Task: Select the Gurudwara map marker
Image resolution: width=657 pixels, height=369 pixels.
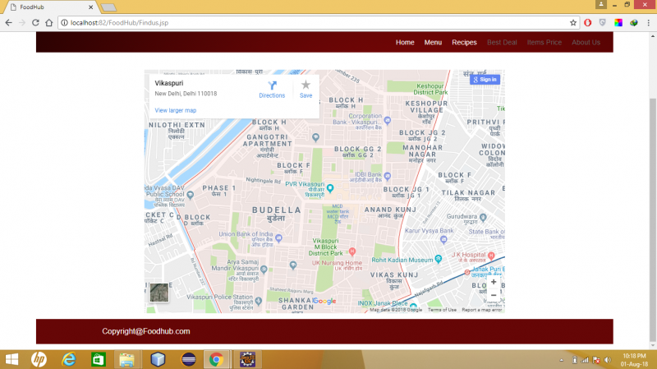Action: [483, 217]
